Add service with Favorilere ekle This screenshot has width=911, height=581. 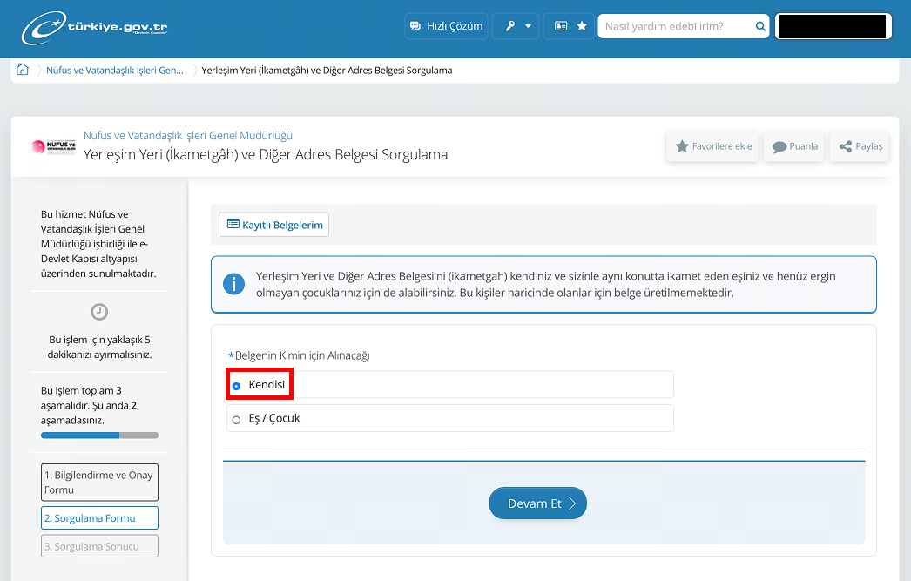[x=713, y=146]
